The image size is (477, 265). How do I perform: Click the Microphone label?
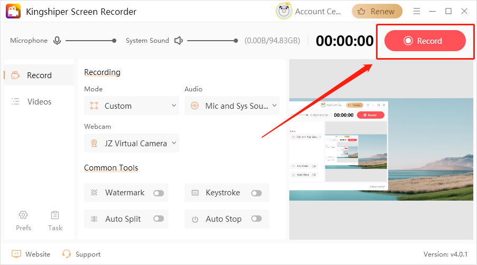pos(29,40)
